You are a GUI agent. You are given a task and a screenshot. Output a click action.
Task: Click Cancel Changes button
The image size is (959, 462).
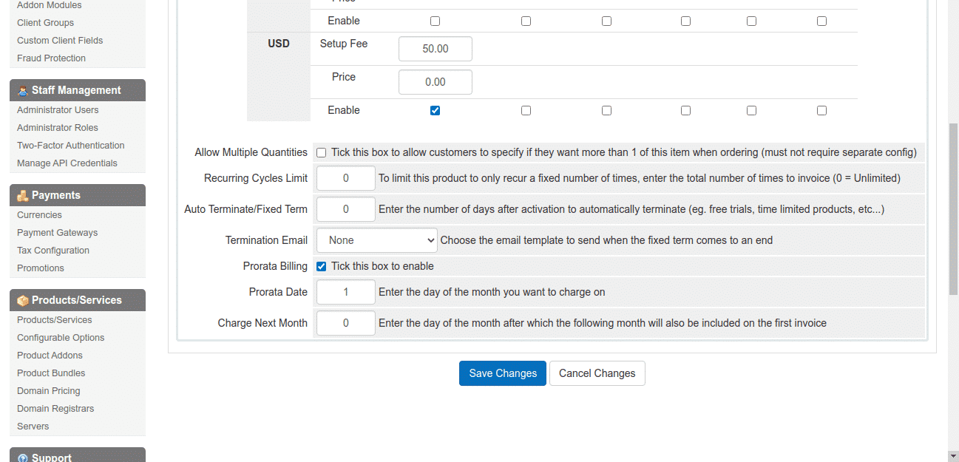[x=597, y=373]
